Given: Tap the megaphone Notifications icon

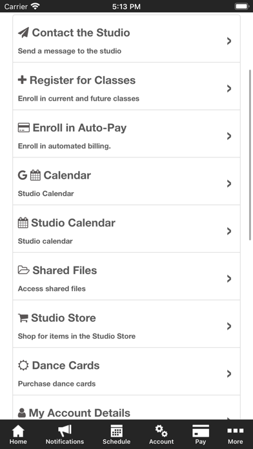Looking at the screenshot, I should pyautogui.click(x=65, y=431).
